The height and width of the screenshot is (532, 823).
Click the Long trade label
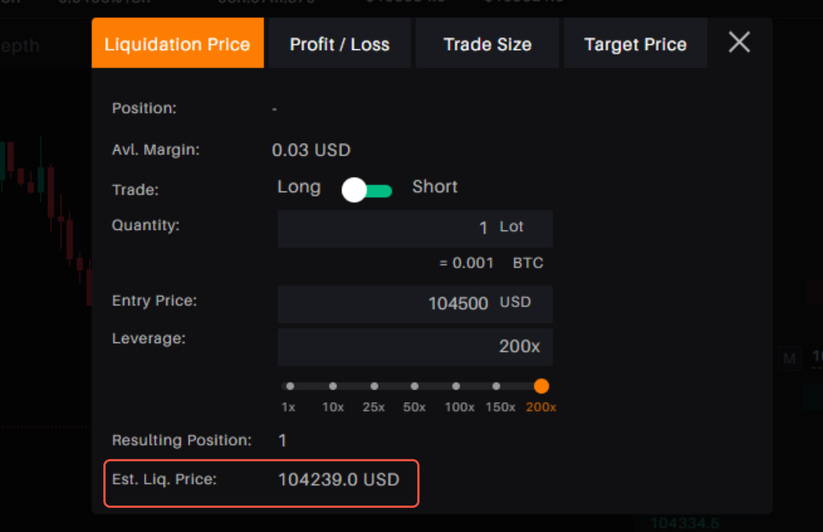pos(299,187)
